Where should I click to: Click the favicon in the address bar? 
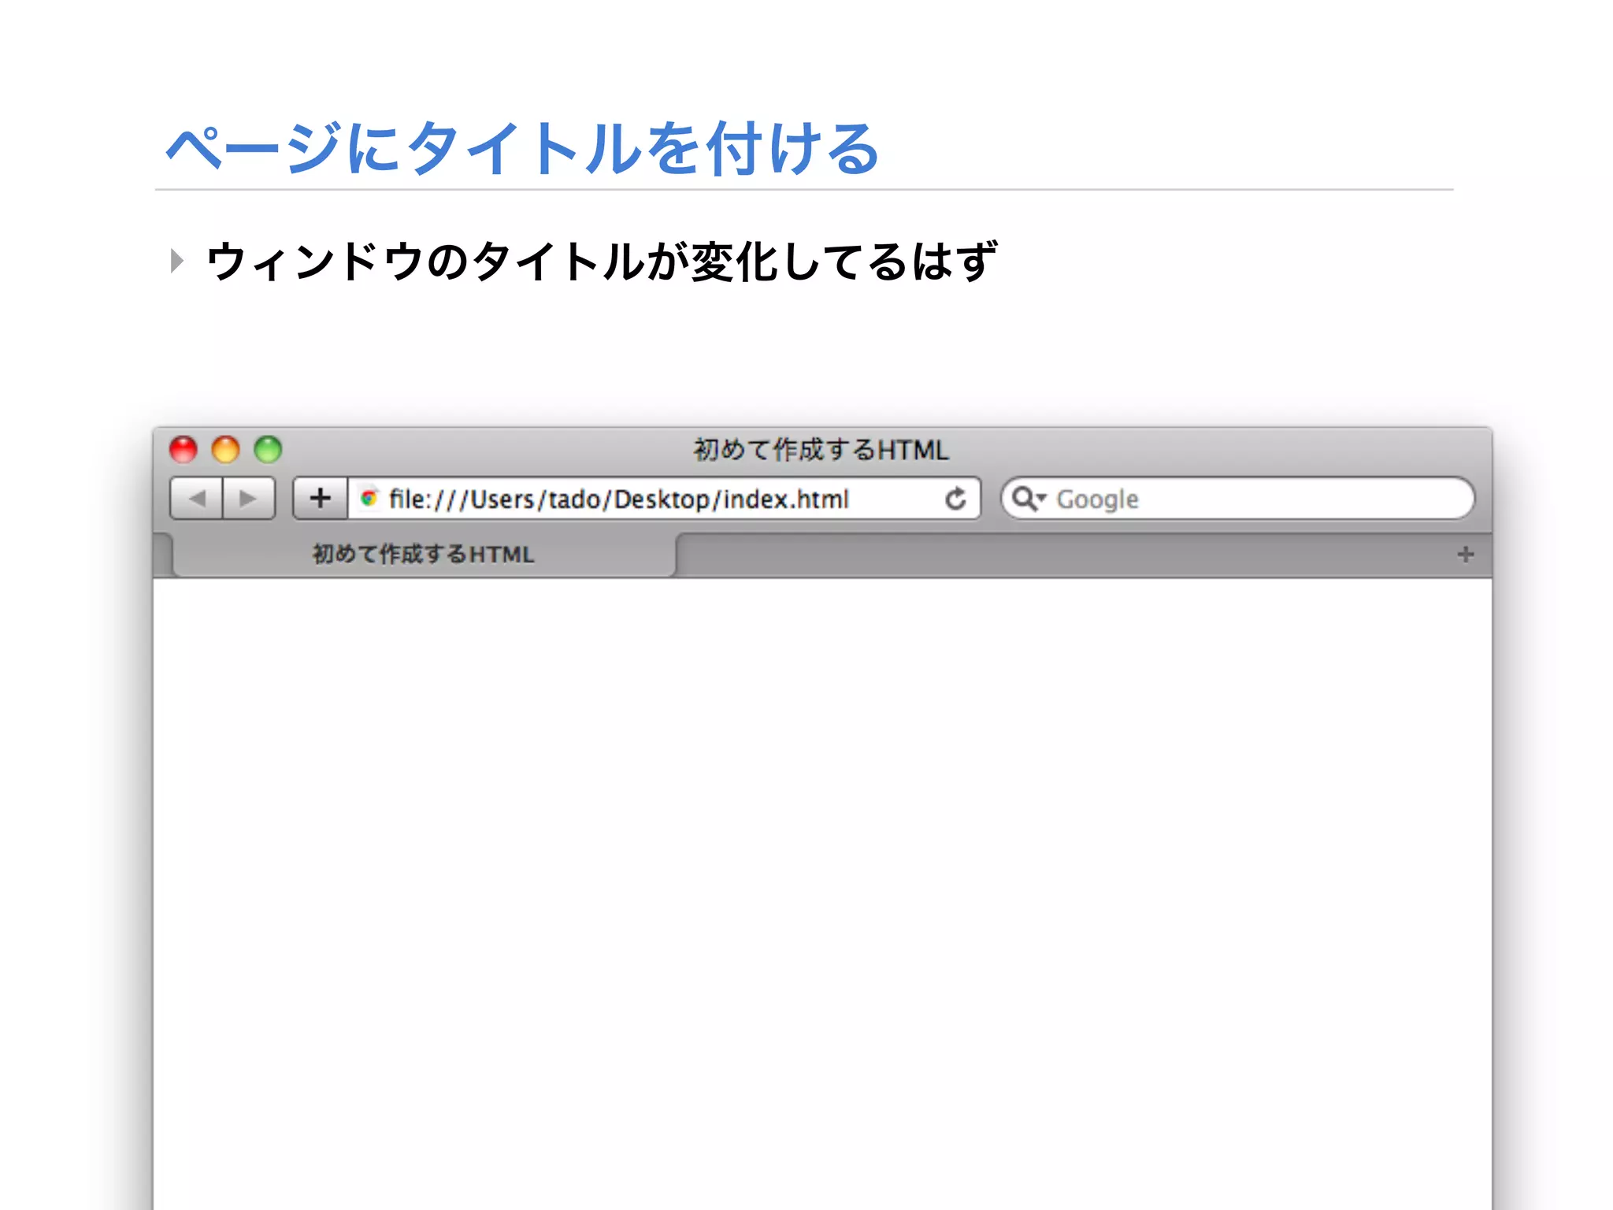pyautogui.click(x=369, y=498)
